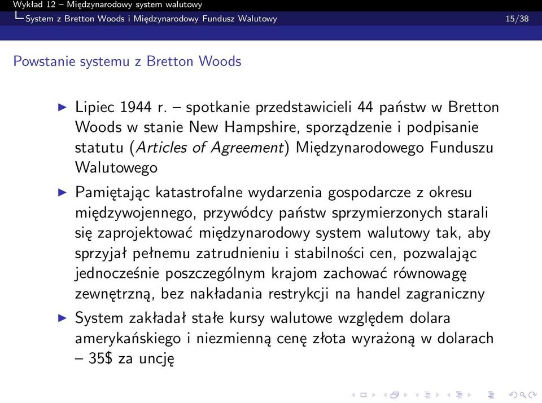The image size is (542, 403).
Task: Click the text 'New Hampshire'
Action: pyautogui.click(x=243, y=127)
